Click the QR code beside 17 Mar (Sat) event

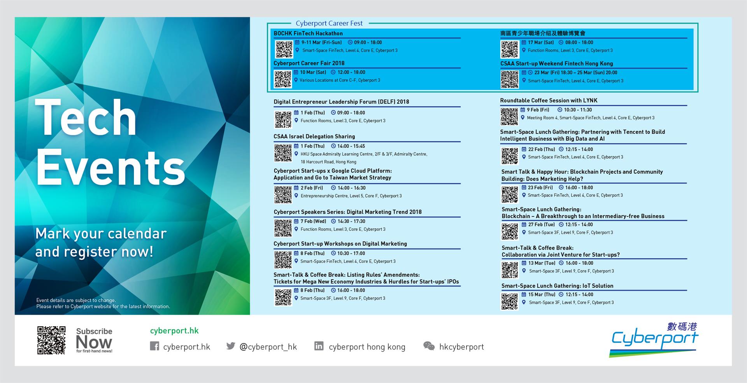click(x=509, y=49)
